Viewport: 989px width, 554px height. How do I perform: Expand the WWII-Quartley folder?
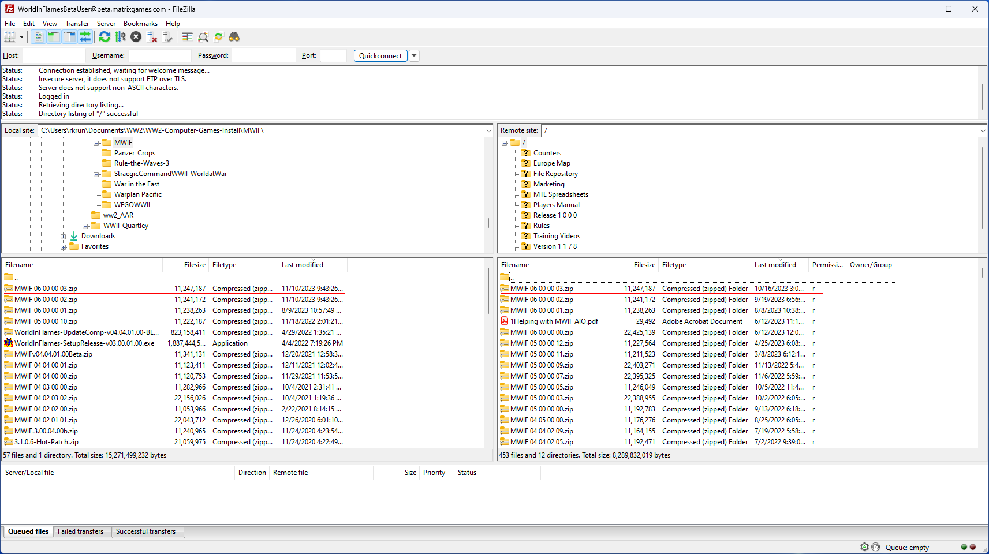[x=85, y=226]
